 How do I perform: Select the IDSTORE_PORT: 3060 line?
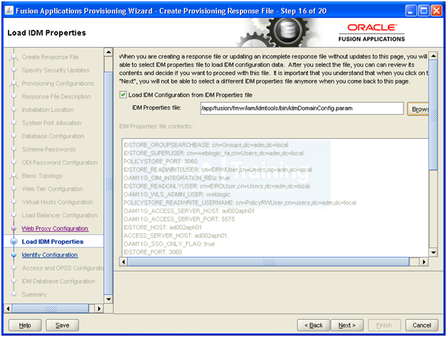click(152, 252)
